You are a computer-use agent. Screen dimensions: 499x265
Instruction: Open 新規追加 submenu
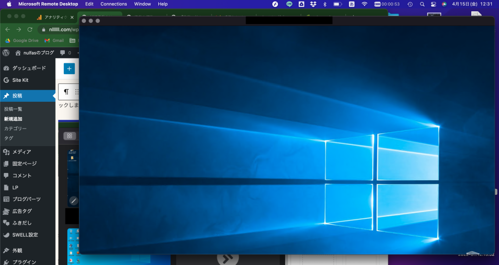coord(13,119)
